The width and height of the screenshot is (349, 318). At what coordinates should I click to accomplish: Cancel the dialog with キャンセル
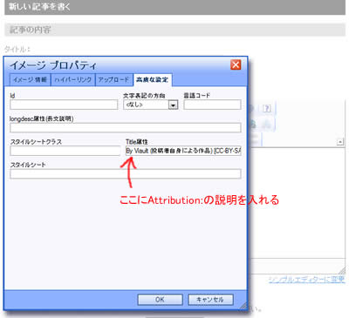210,300
